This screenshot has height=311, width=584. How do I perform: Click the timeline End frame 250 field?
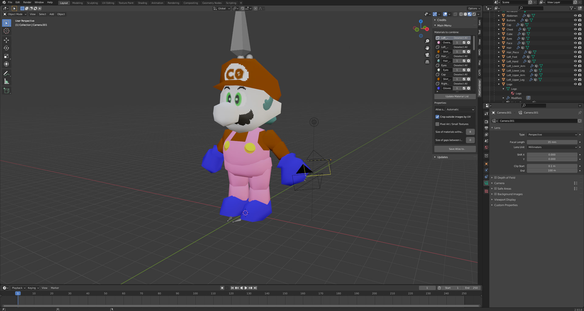[471, 288]
